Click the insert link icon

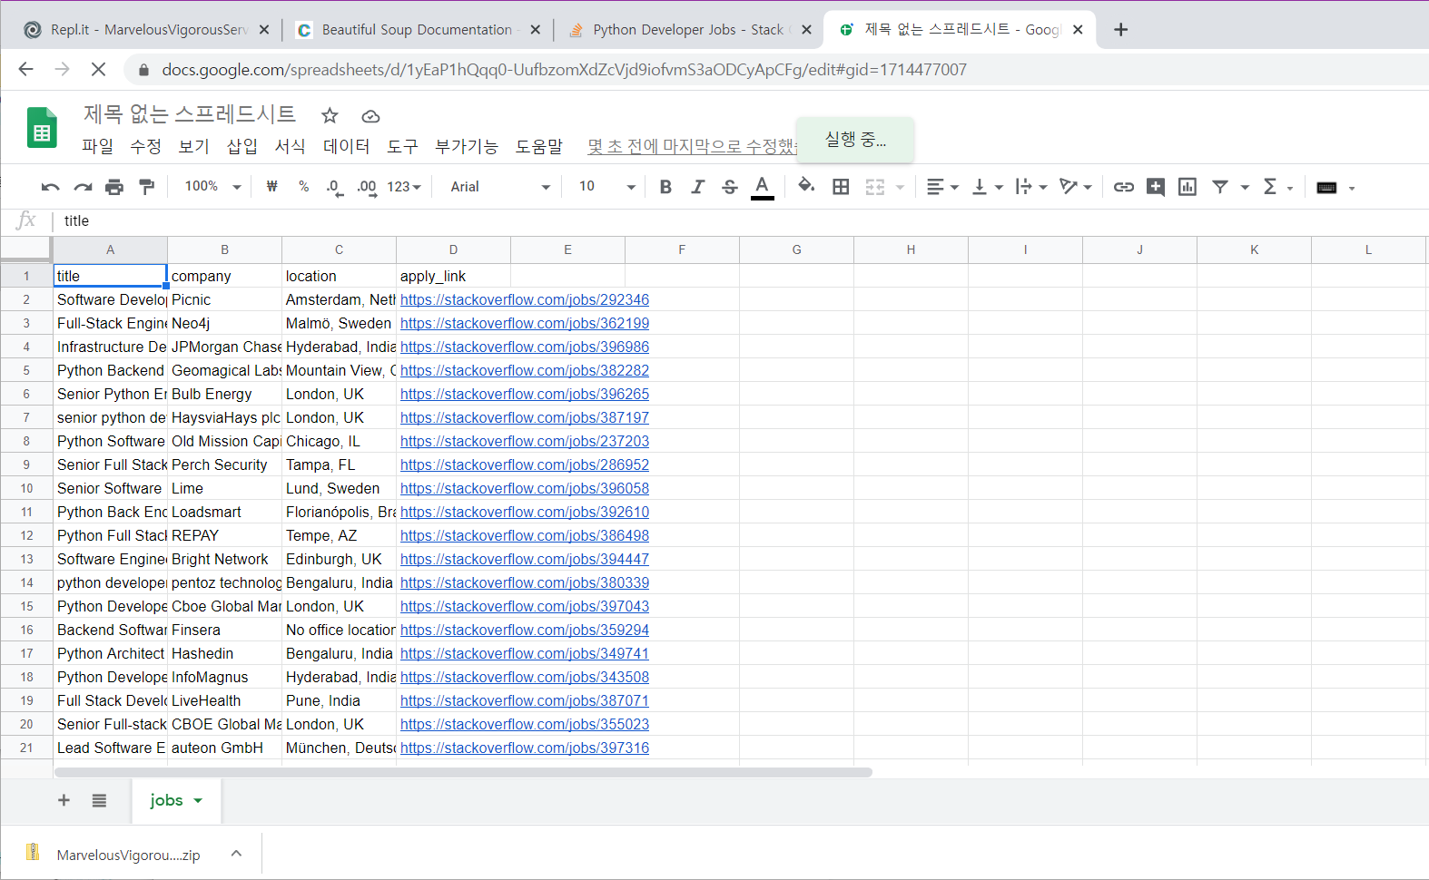[x=1124, y=187]
